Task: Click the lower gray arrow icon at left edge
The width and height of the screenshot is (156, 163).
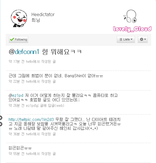Action: (x=1, y=124)
